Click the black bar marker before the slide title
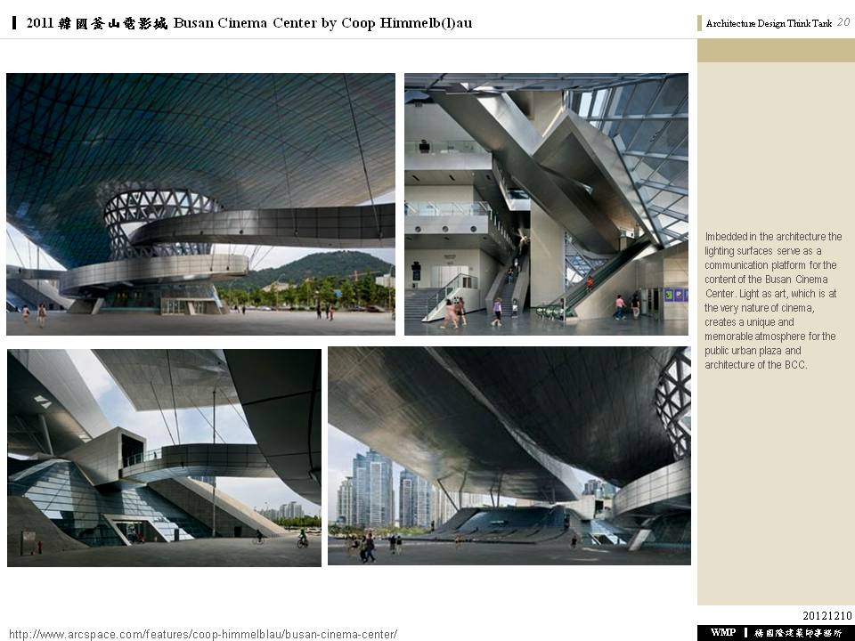 click(14, 23)
